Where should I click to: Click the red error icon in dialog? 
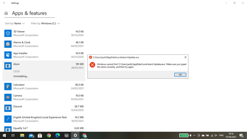[92, 65]
